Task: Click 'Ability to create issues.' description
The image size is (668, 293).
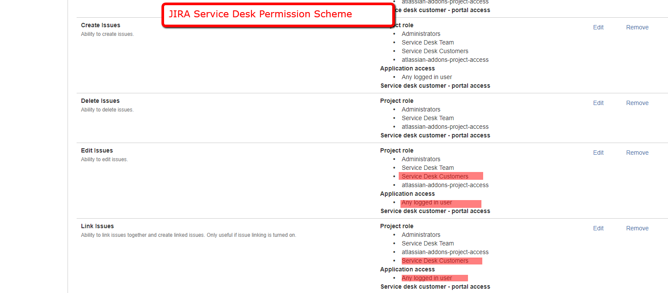Action: click(x=107, y=34)
